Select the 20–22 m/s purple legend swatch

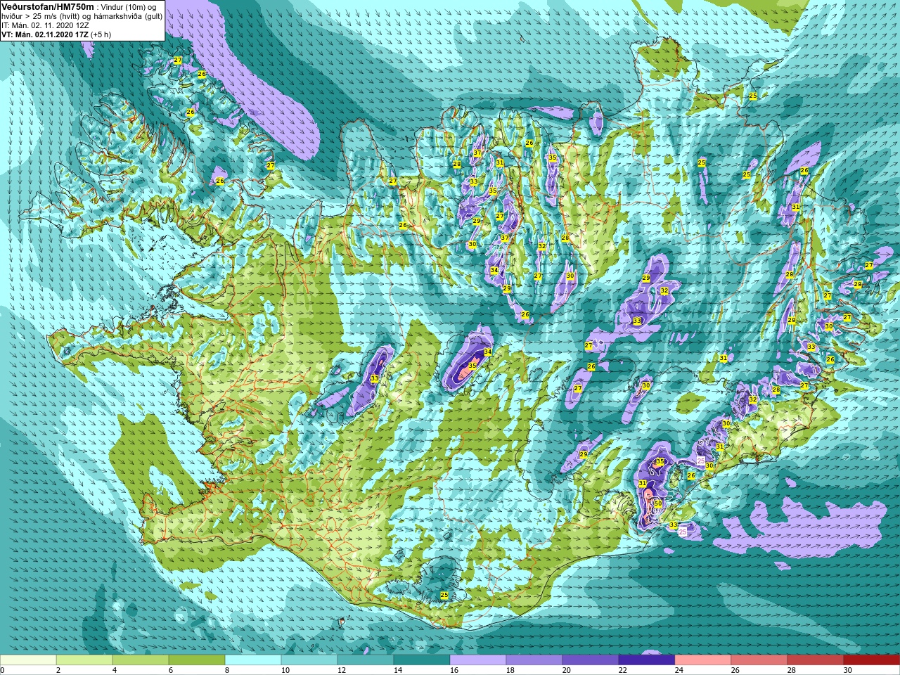tap(591, 660)
